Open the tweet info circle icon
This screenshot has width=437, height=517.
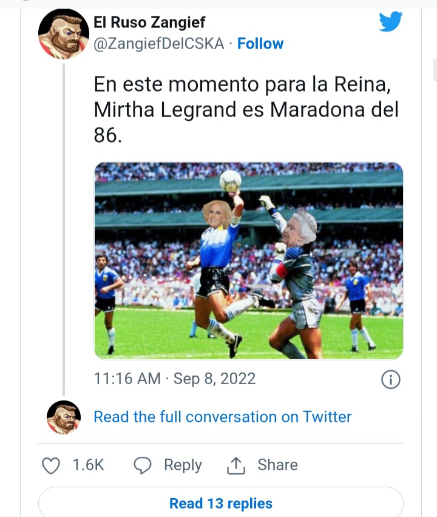pyautogui.click(x=390, y=380)
